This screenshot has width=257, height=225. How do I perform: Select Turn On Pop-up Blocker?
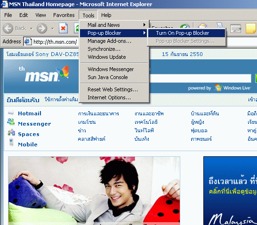(187, 33)
